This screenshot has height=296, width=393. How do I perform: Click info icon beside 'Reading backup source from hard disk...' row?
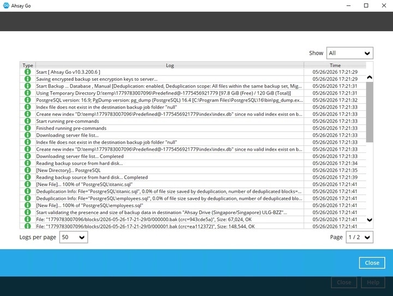pyautogui.click(x=28, y=163)
